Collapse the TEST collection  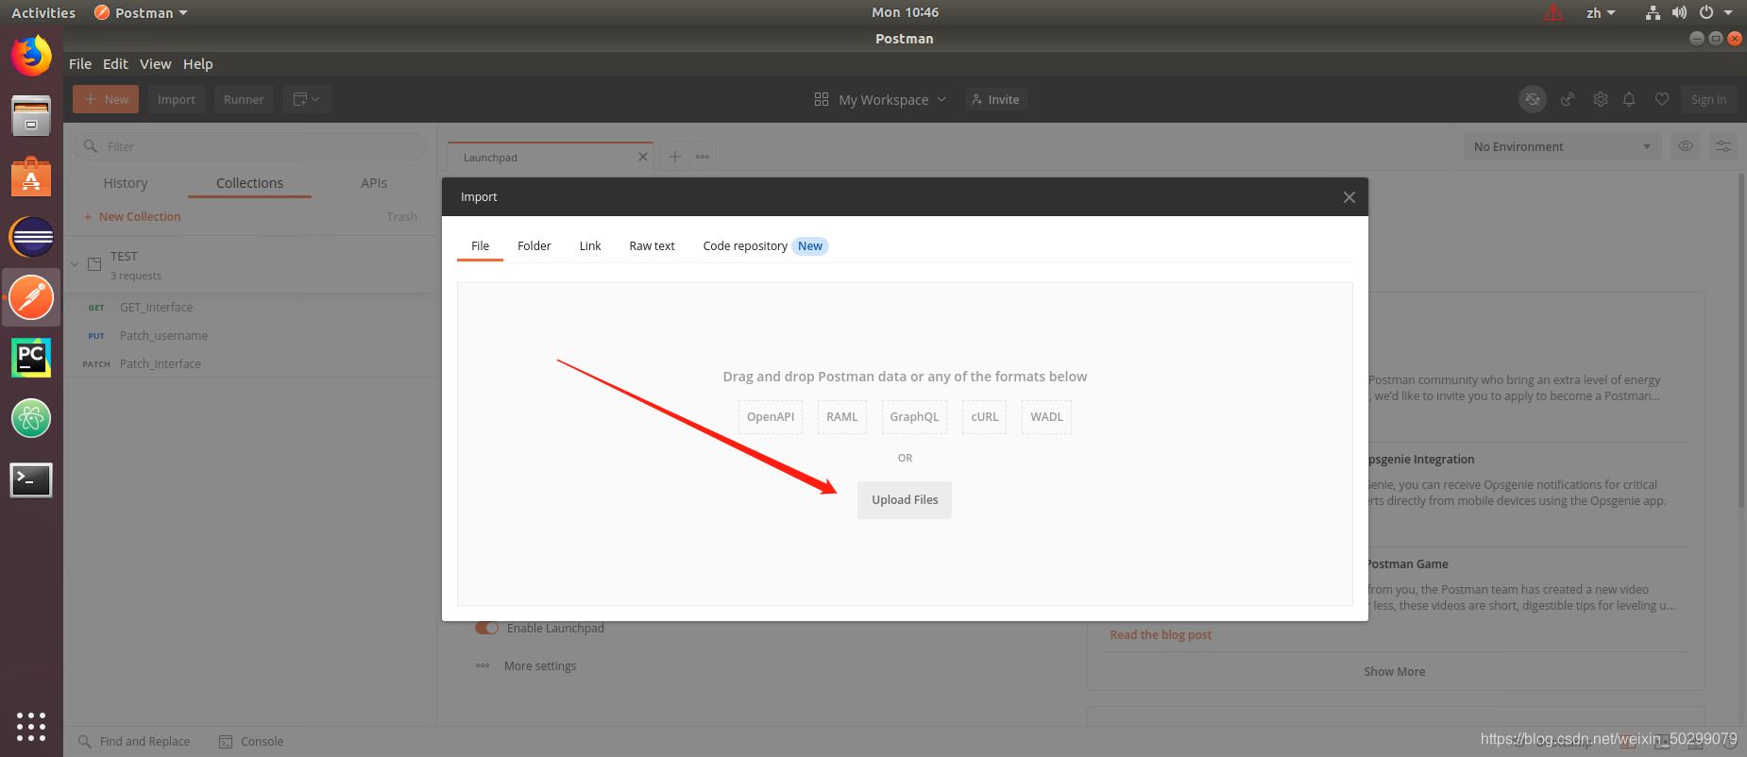coord(75,264)
